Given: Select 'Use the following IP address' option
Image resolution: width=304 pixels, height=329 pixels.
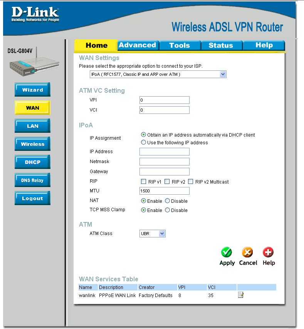Looking at the screenshot, I should click(143, 142).
